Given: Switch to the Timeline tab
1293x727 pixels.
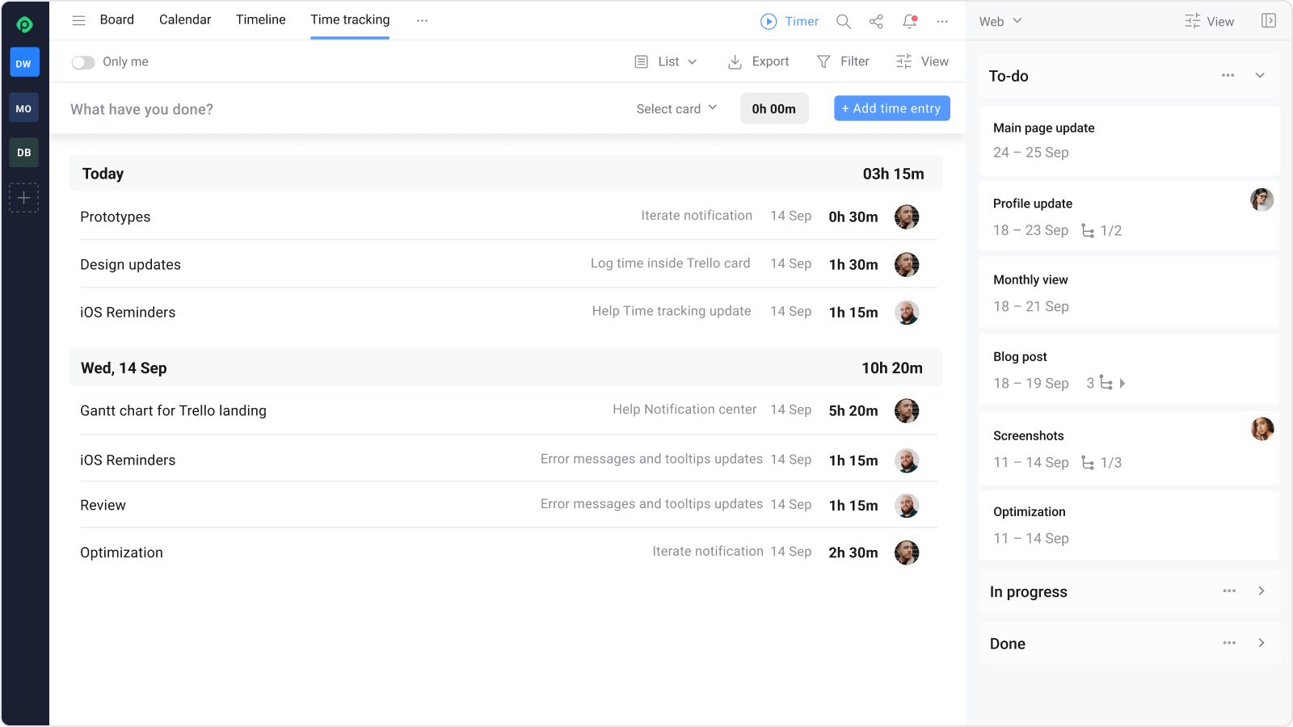Looking at the screenshot, I should [x=260, y=19].
